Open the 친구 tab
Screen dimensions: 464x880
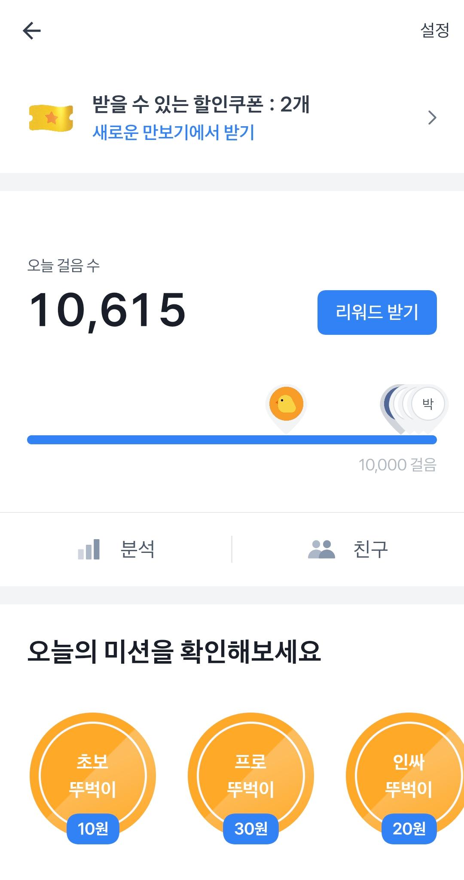pos(370,549)
